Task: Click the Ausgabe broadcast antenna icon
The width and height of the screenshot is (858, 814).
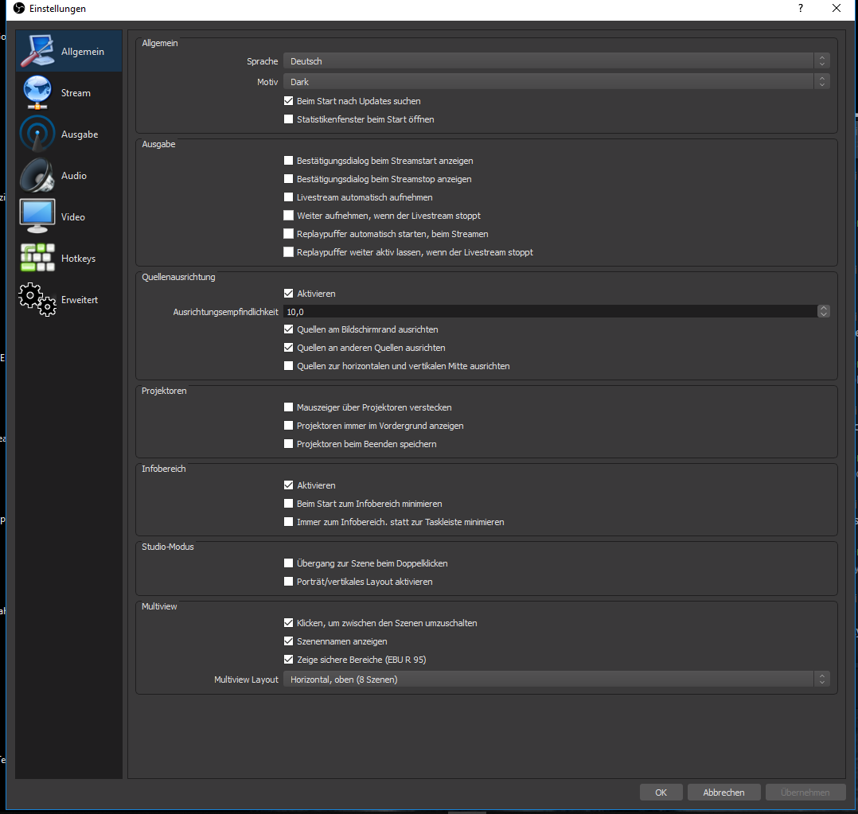Action: click(x=37, y=134)
